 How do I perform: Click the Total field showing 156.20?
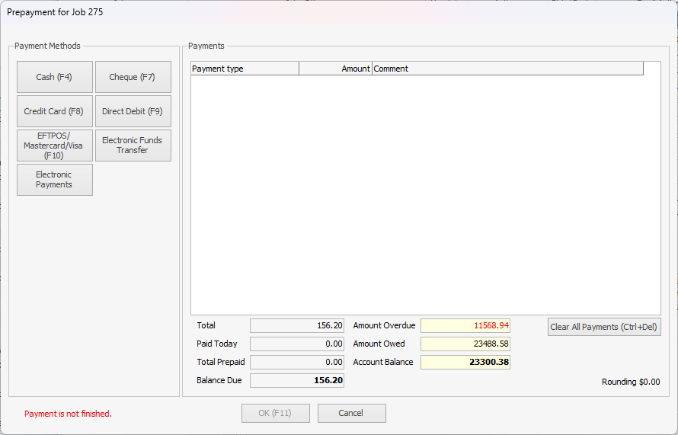point(297,325)
